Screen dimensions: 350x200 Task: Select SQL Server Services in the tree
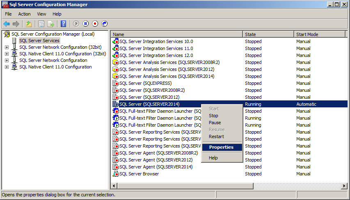click(x=39, y=41)
